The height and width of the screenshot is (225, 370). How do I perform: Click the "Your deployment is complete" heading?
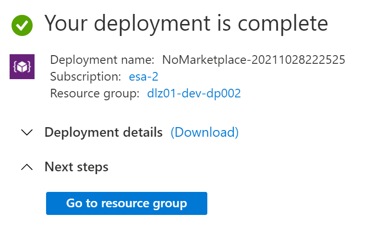186,24
